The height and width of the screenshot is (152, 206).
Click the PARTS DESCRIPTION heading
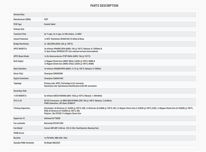tap(104, 6)
